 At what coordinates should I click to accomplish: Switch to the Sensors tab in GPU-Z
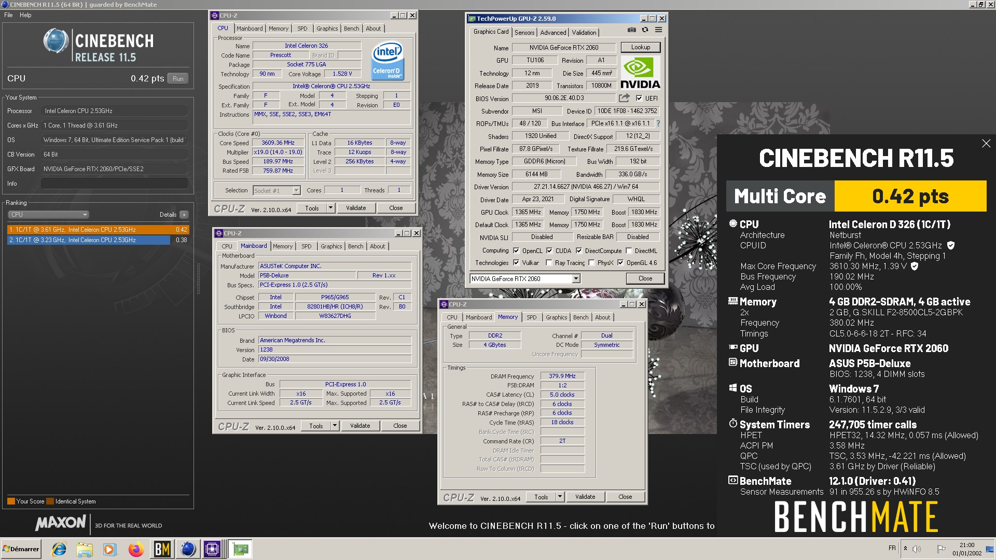[524, 32]
